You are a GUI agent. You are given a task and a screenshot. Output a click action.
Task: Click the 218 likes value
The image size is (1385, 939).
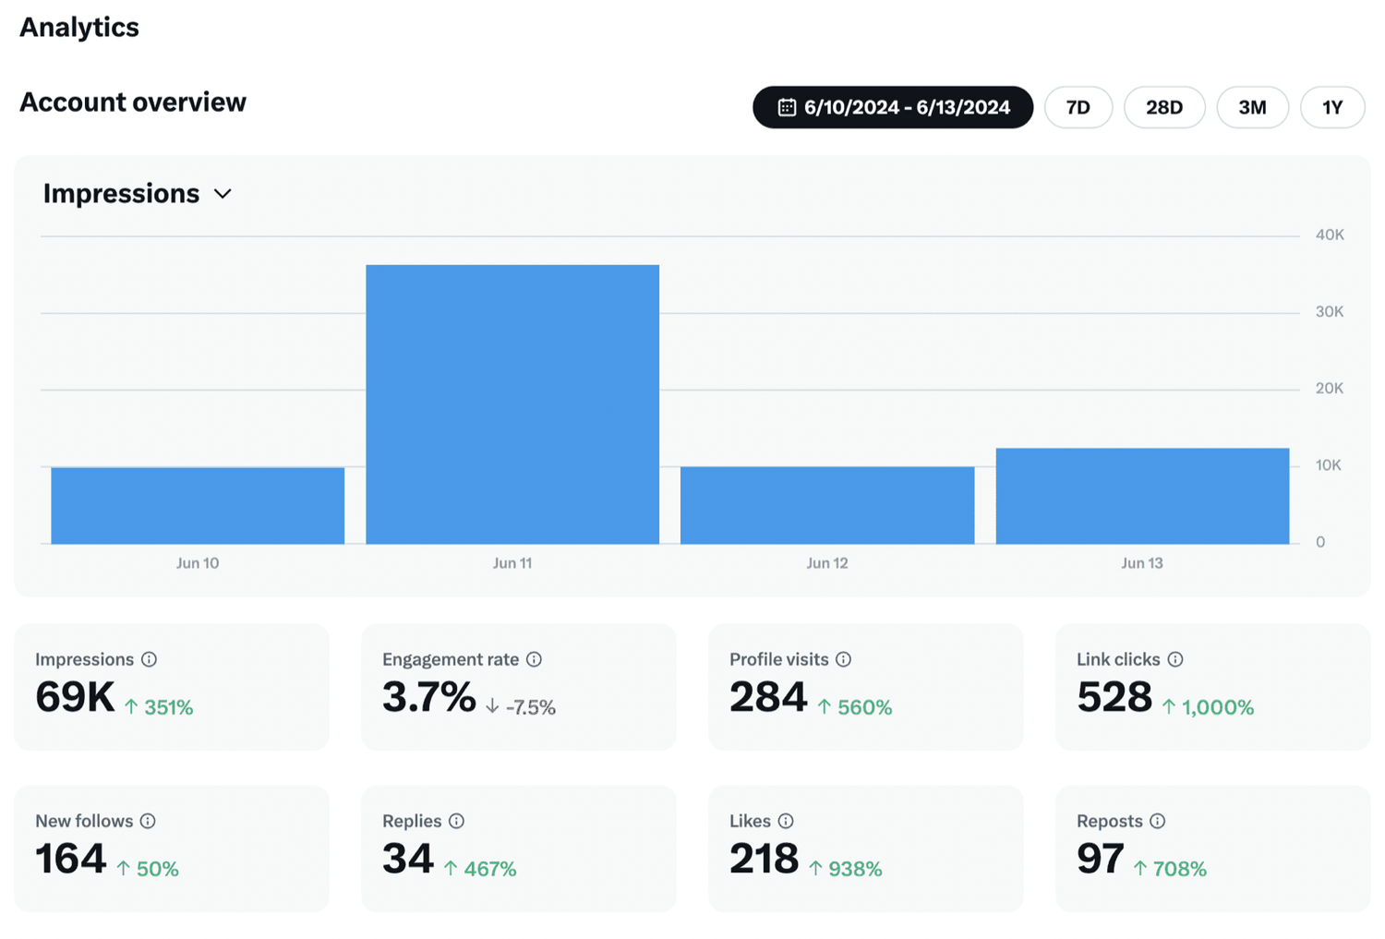(764, 859)
